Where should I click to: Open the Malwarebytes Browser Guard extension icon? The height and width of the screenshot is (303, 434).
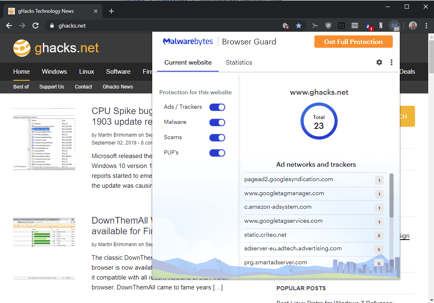point(395,25)
